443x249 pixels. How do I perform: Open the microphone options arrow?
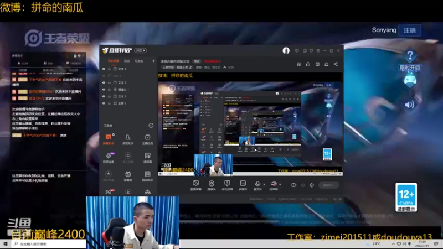coord(264,184)
